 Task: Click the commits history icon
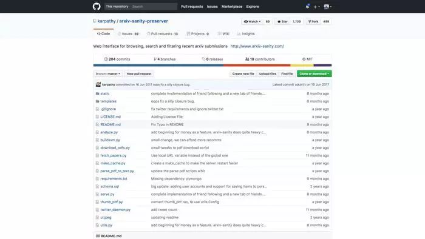click(106, 59)
